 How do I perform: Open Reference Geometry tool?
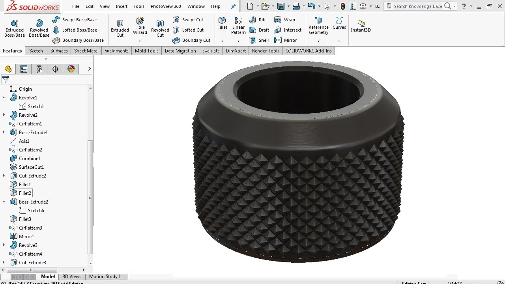coord(318,26)
